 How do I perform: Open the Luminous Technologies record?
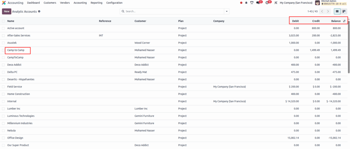pyautogui.click(x=21, y=116)
